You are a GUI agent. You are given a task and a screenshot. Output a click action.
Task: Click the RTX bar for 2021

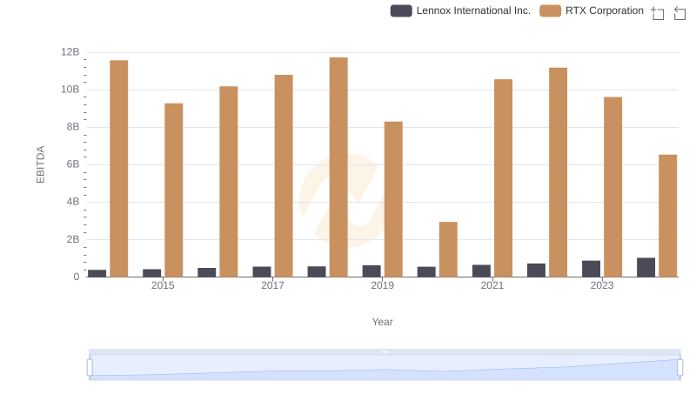[x=503, y=178]
